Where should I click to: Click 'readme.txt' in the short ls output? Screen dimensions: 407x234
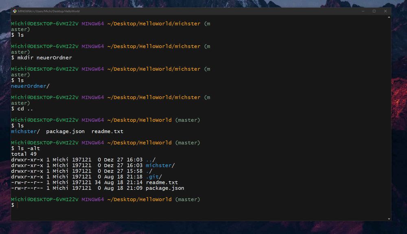107,131
